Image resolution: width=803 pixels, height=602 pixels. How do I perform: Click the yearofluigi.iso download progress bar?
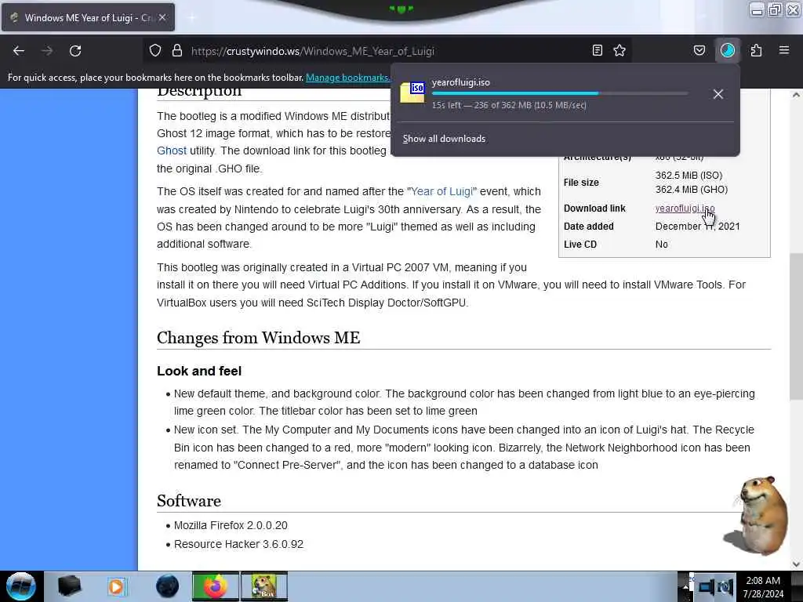click(560, 94)
